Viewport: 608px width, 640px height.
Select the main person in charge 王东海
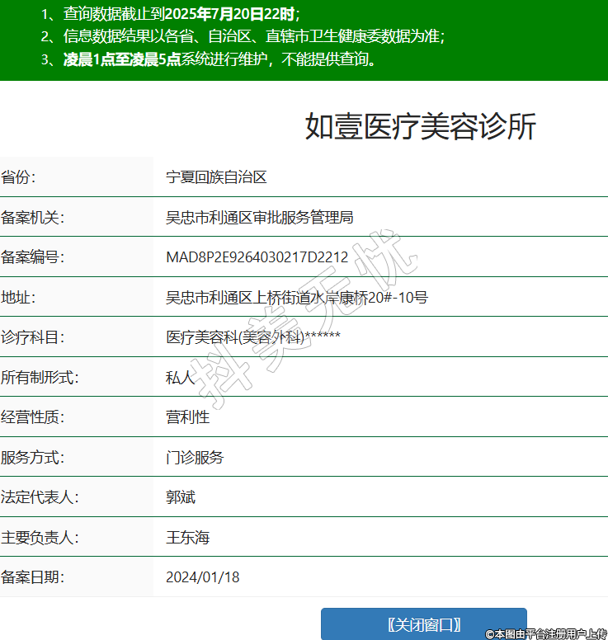tap(187, 538)
